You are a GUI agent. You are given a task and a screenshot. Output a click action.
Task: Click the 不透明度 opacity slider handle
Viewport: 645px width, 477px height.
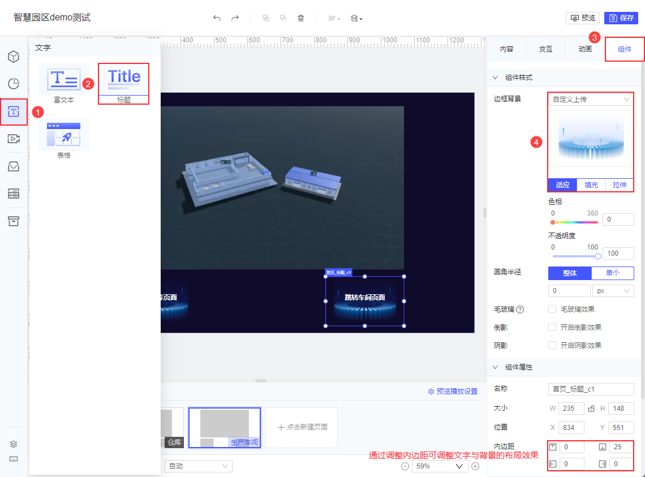pyautogui.click(x=598, y=256)
